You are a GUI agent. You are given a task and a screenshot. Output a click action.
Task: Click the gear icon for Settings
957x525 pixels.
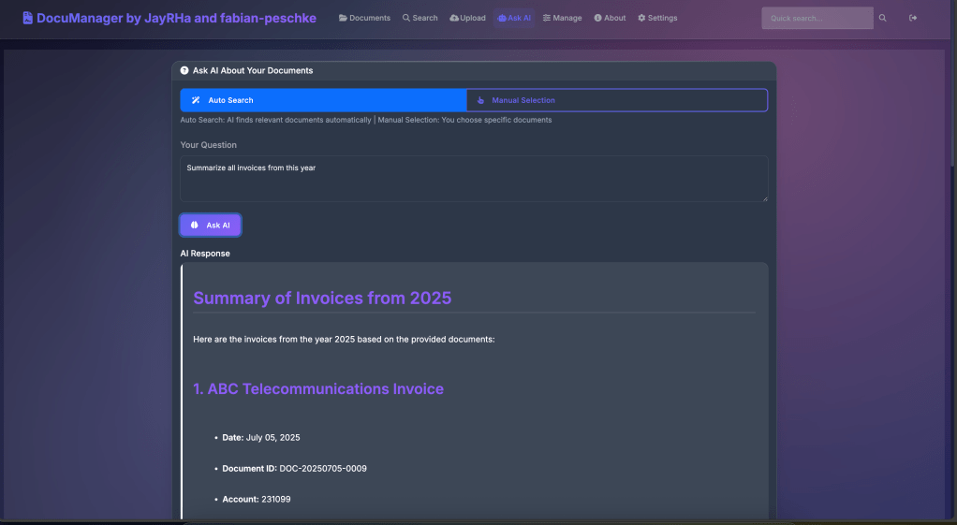(x=641, y=18)
